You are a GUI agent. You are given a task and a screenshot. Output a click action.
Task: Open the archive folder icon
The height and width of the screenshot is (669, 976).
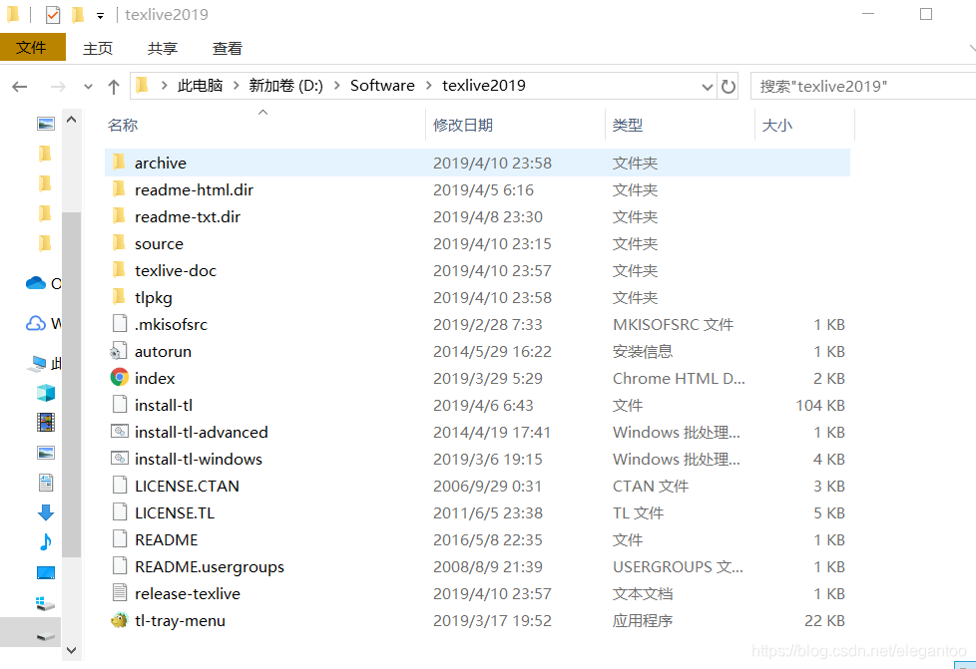point(119,163)
